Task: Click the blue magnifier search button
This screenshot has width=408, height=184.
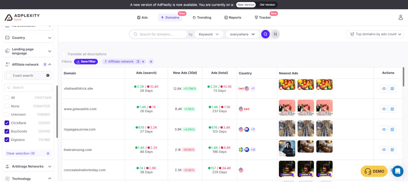Action: (265, 34)
